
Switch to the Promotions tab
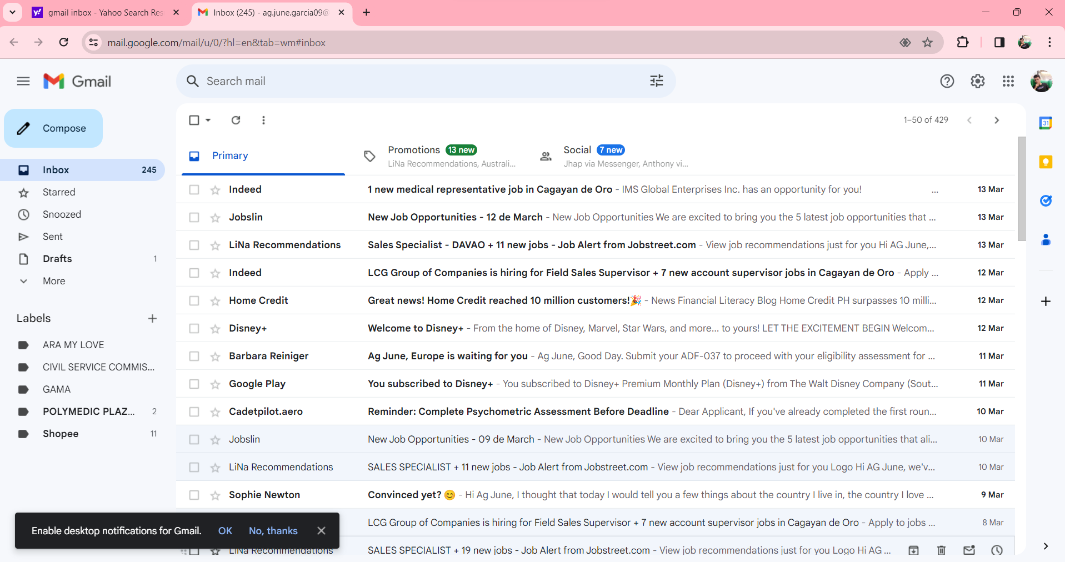coord(440,156)
